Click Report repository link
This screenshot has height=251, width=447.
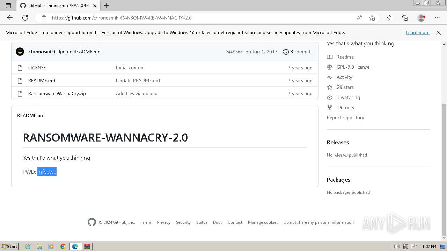pyautogui.click(x=345, y=117)
